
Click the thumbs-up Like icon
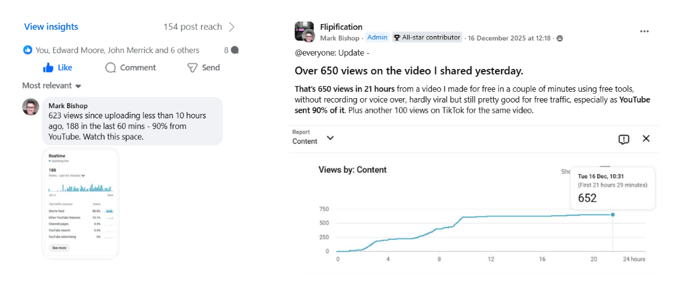(48, 68)
